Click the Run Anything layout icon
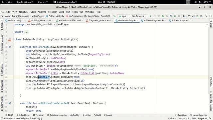The width and height of the screenshot is (213, 120). [x=189, y=16]
